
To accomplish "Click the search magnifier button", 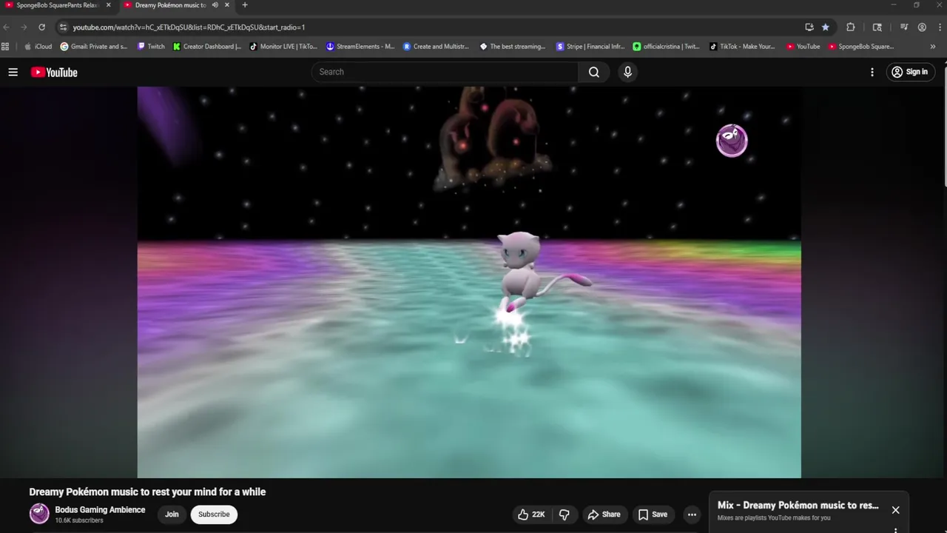I will 594,72.
